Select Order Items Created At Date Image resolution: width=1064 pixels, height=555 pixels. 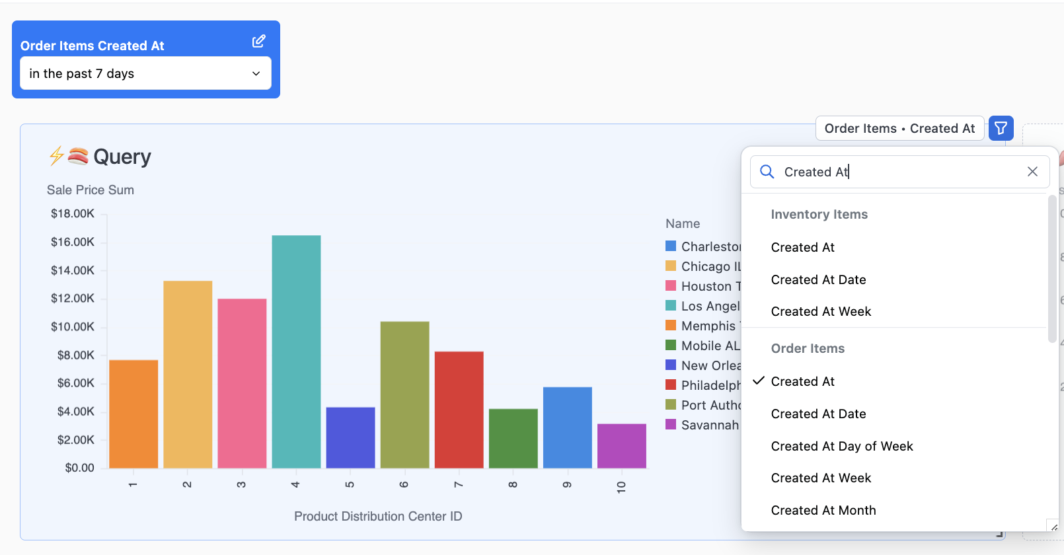coord(818,414)
